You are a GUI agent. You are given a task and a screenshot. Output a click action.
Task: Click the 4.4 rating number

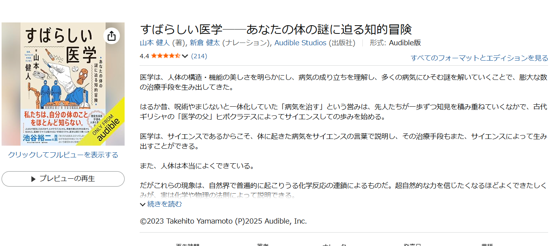tap(144, 56)
